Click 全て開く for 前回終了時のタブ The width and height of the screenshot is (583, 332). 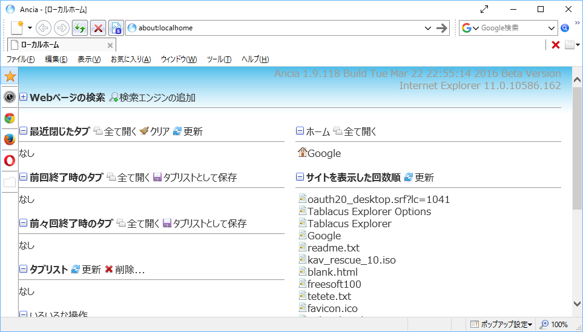click(133, 178)
